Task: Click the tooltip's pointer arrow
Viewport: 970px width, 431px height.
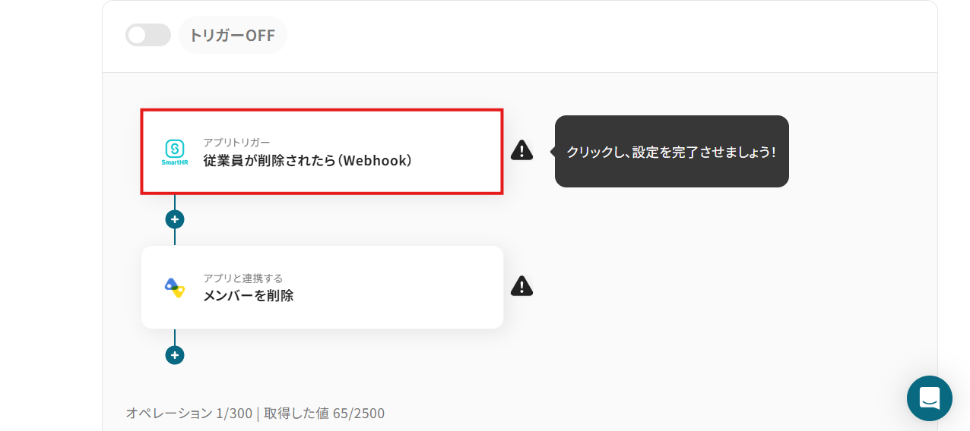Action: coord(552,151)
